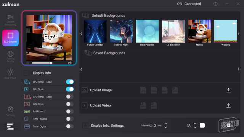The width and height of the screenshot is (244, 137).
Task: Click the Upload Video label
Action: 101,105
